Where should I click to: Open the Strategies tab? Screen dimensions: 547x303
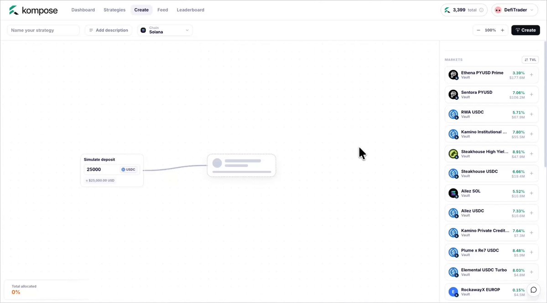click(x=115, y=10)
